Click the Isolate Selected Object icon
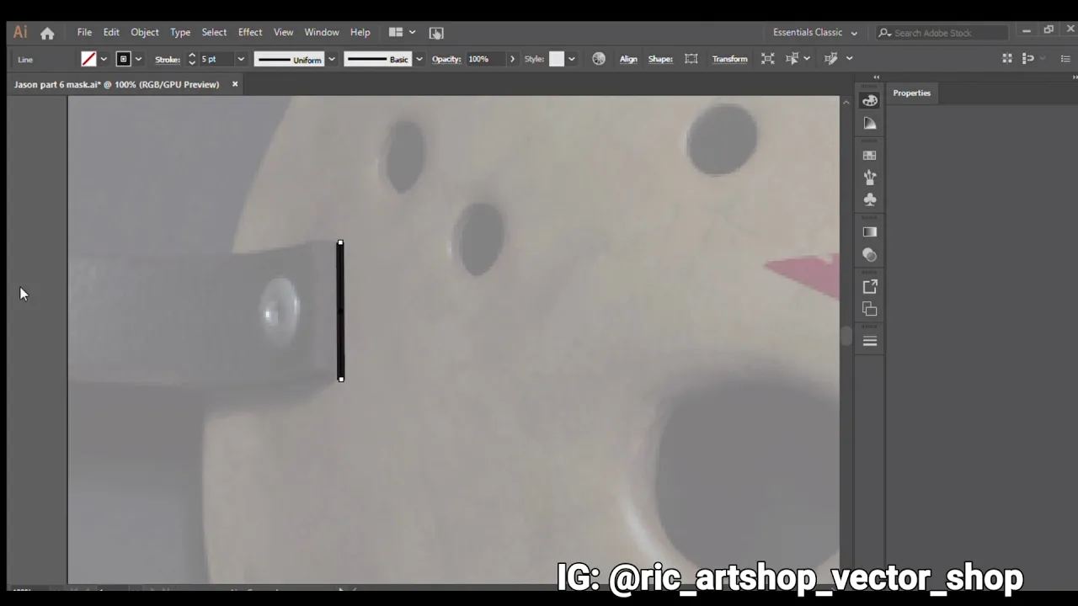The width and height of the screenshot is (1078, 606). click(x=767, y=59)
